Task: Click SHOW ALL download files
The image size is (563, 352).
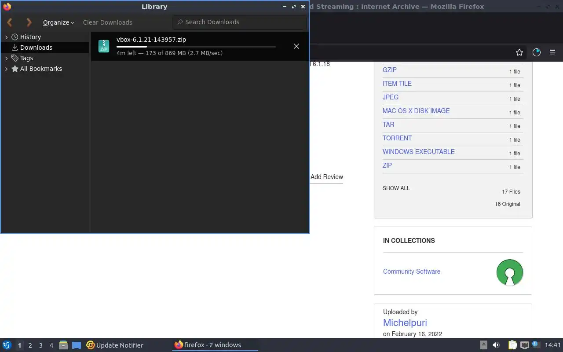Action: tap(396, 188)
